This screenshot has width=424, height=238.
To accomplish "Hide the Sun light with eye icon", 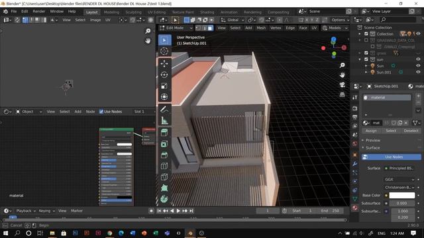I will tap(418, 65).
